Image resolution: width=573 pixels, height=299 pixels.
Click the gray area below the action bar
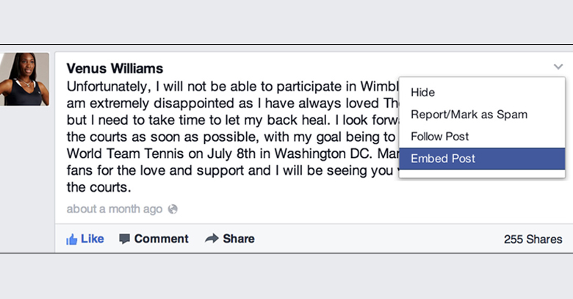(286, 276)
